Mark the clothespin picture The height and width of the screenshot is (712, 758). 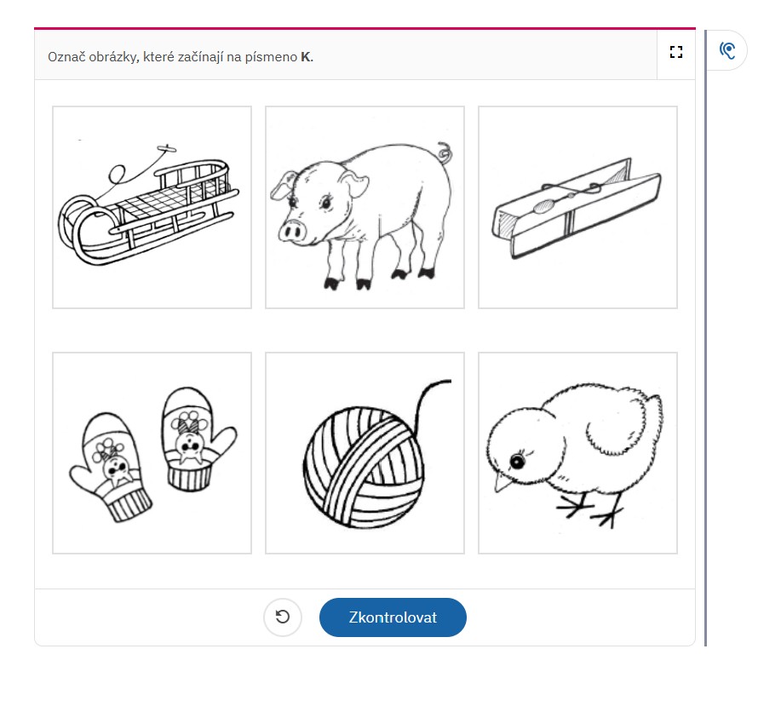[x=577, y=207]
